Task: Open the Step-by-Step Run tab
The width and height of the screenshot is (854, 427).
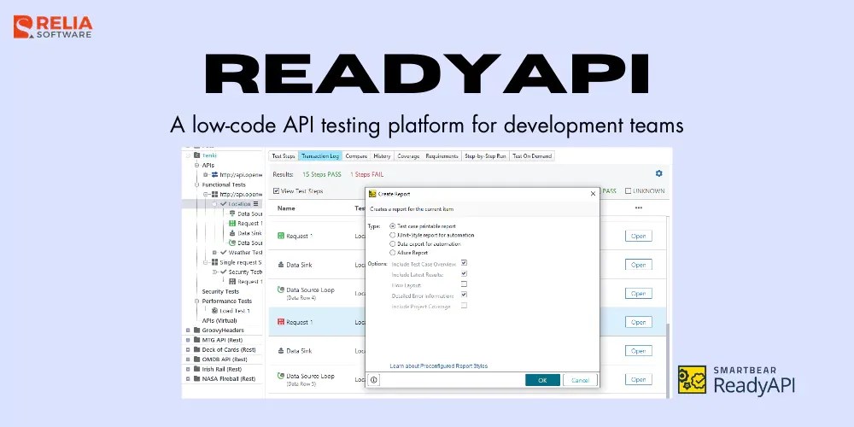Action: (485, 156)
